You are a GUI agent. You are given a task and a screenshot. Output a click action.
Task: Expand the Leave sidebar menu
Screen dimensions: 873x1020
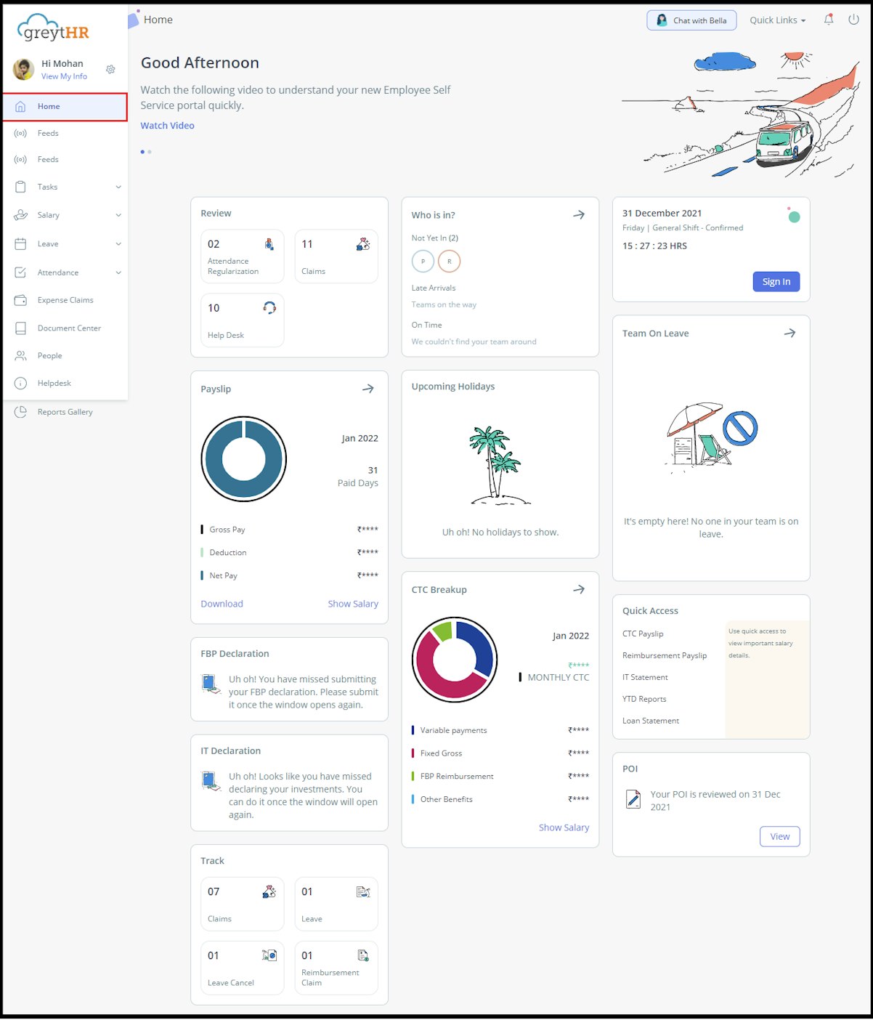(x=46, y=243)
